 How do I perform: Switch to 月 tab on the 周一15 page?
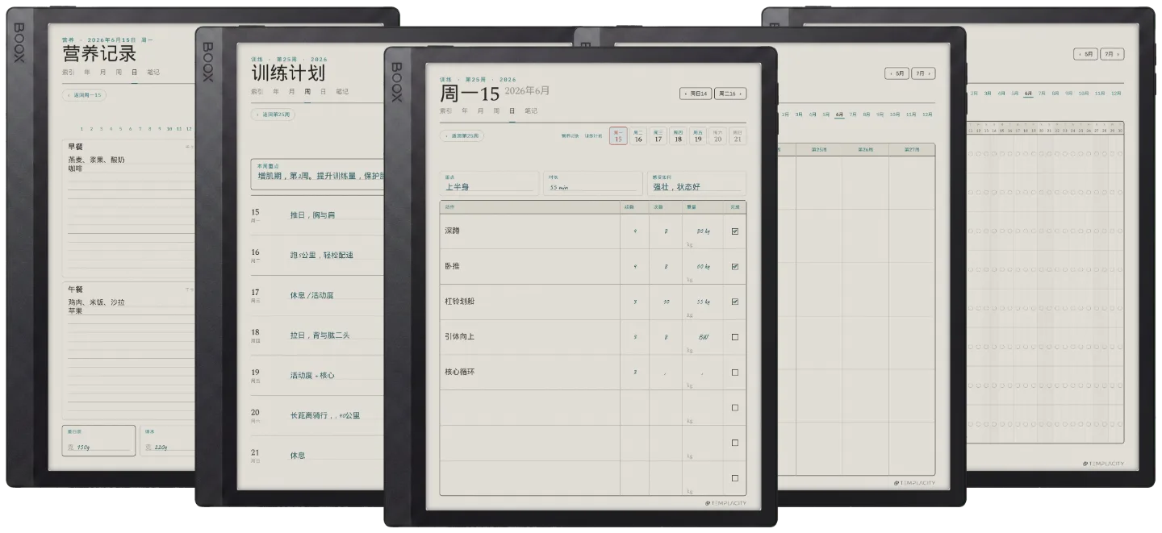click(x=481, y=110)
